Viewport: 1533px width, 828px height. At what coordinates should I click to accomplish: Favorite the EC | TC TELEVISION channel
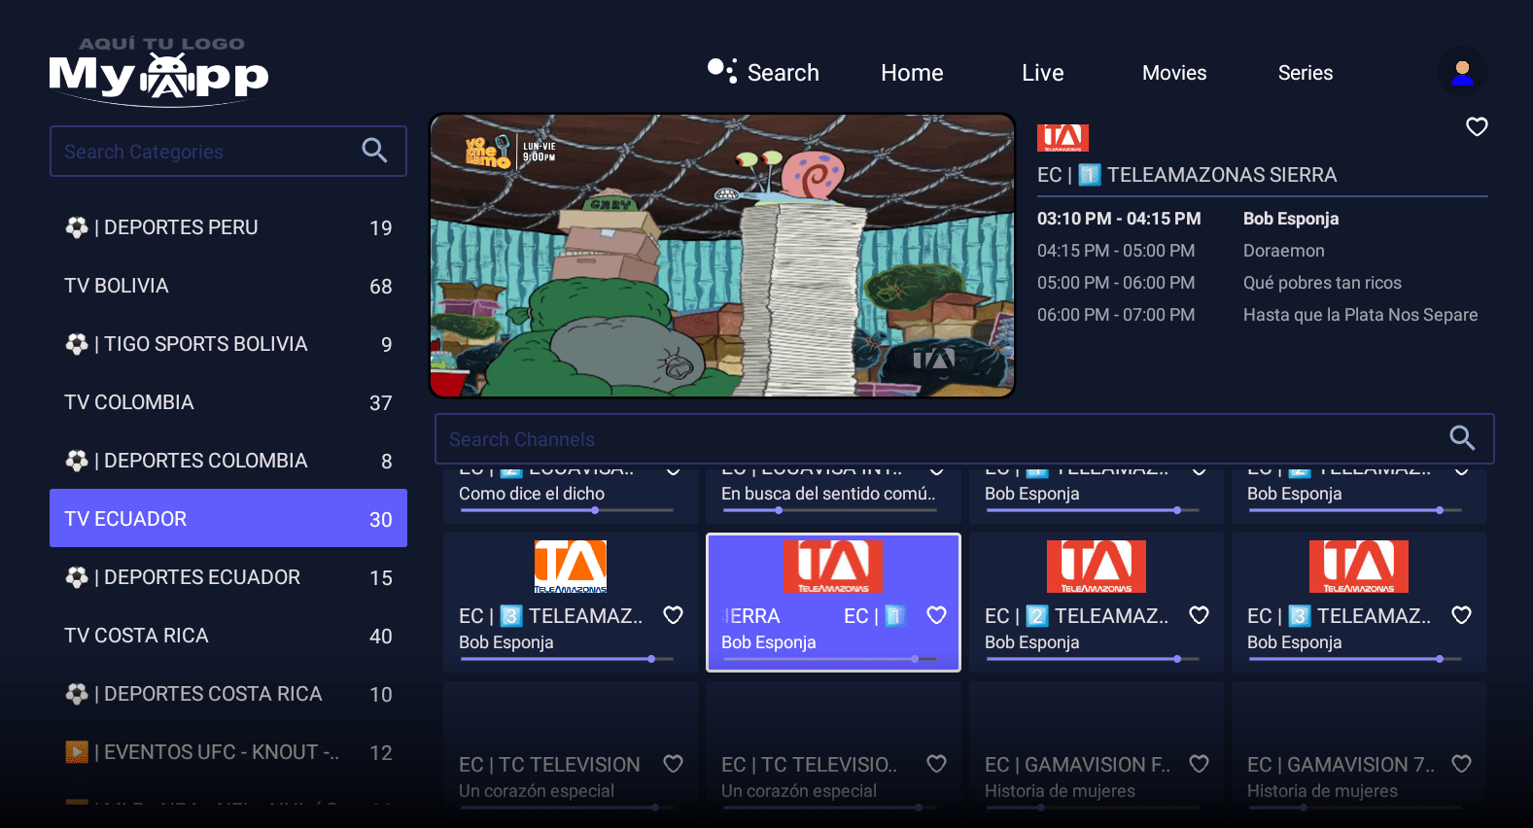point(673,764)
